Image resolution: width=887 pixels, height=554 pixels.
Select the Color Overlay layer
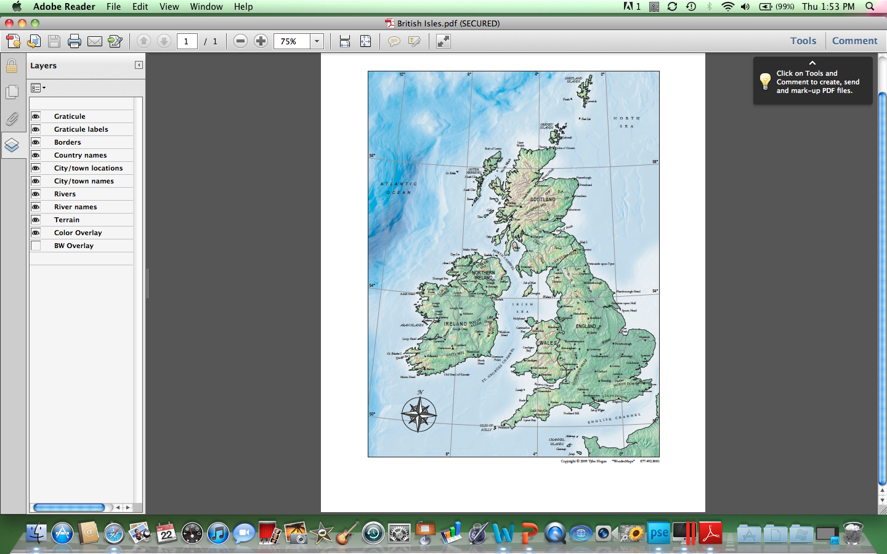coord(78,233)
